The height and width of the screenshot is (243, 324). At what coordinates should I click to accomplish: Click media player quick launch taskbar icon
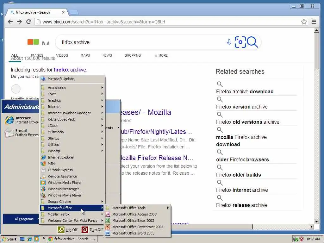(37, 239)
